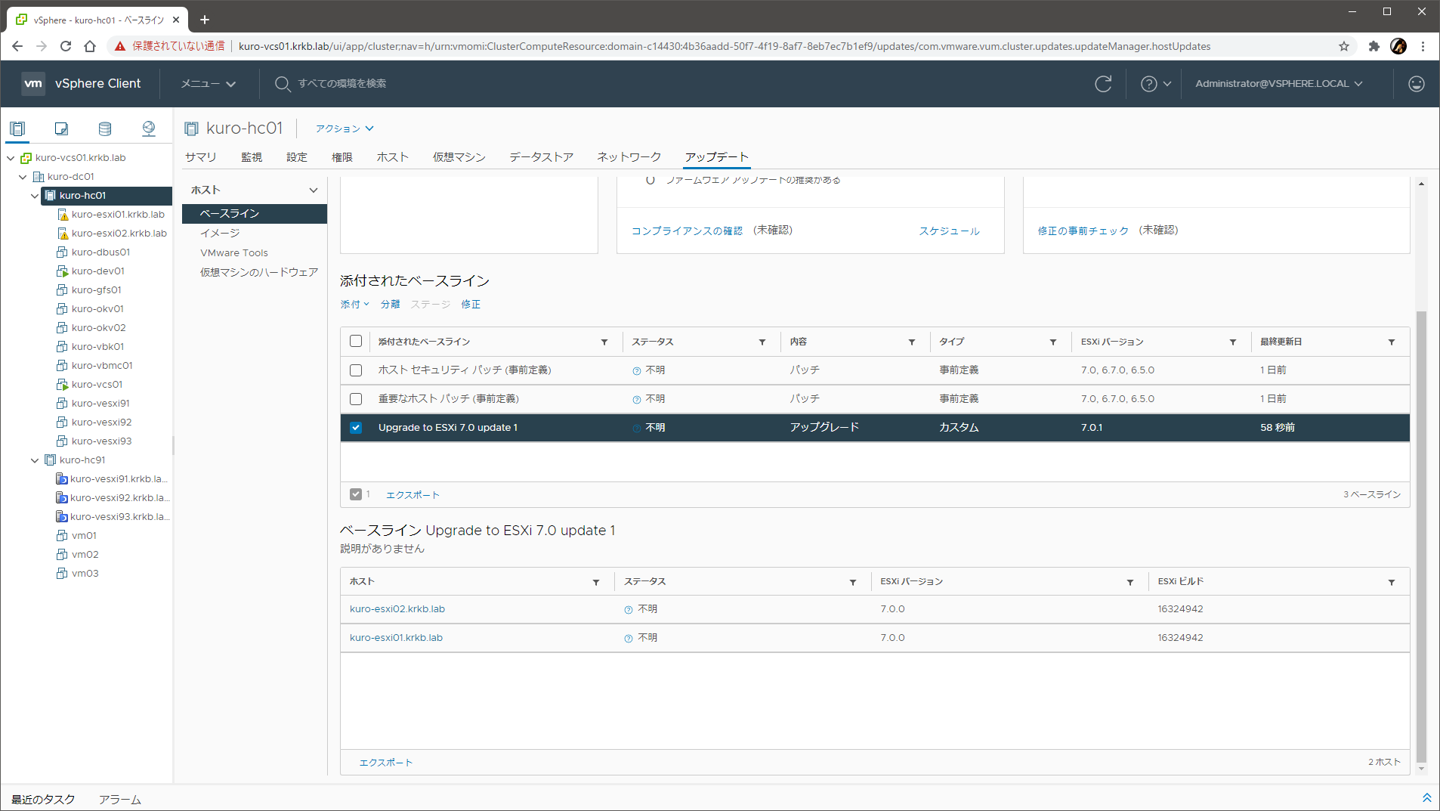Screen dimensions: 1440x811
Task: Check the ホスト セキュリティ パッチ baseline checkbox
Action: pyautogui.click(x=356, y=370)
